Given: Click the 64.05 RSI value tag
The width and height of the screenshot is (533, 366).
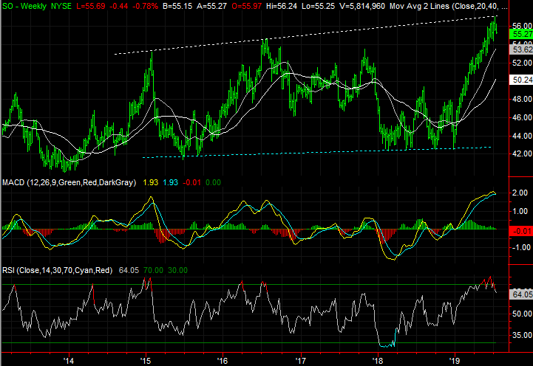Looking at the screenshot, I should click(x=522, y=295).
